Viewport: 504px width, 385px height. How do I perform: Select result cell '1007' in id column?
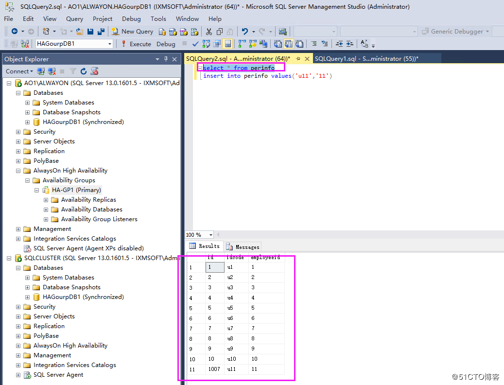(214, 369)
